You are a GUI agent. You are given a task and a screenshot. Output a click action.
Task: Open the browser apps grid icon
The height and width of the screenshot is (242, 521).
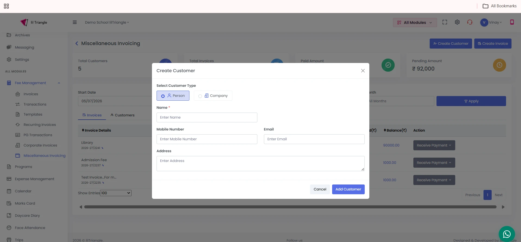pyautogui.click(x=7, y=6)
